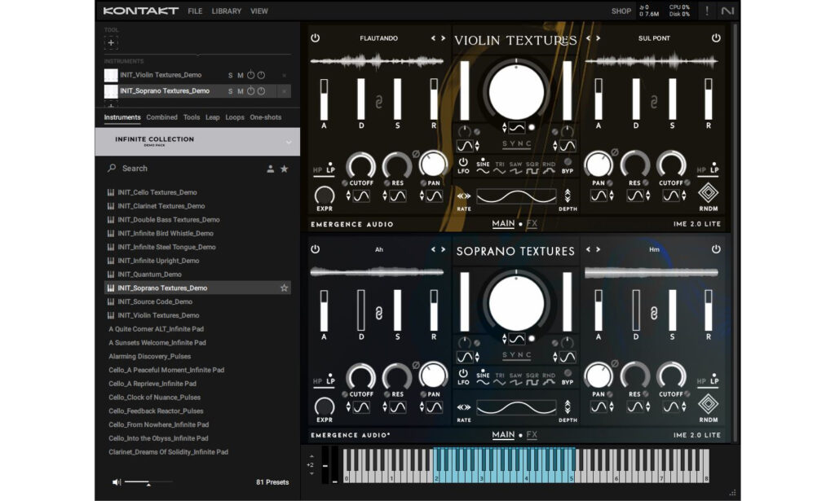Adjust Flautando layer Attack slider

tap(324, 99)
